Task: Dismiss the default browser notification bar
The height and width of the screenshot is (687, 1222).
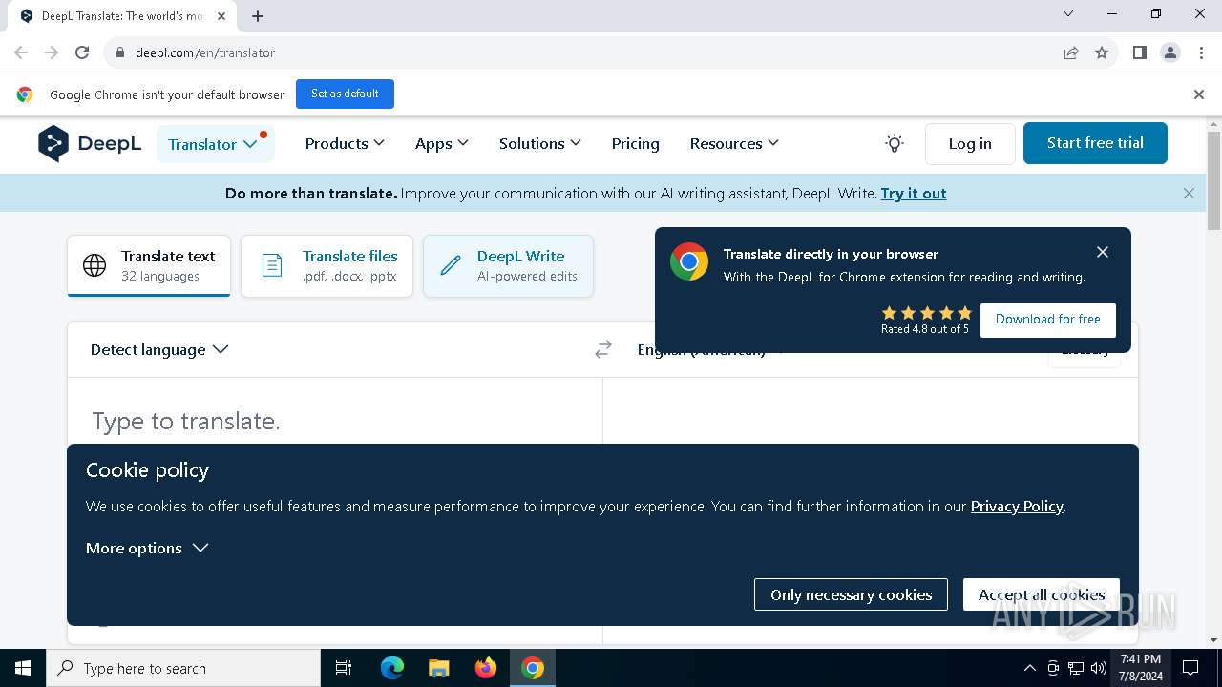Action: [x=1199, y=94]
